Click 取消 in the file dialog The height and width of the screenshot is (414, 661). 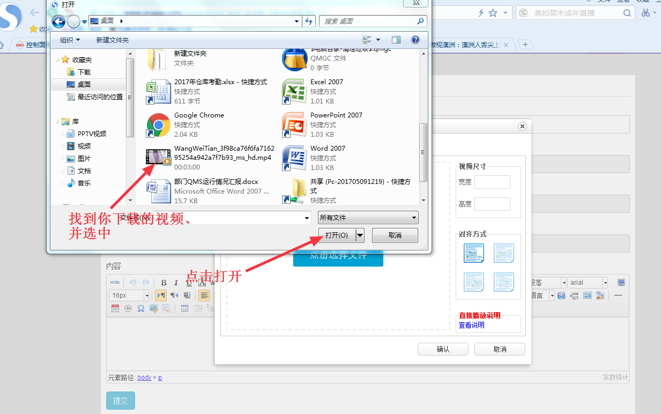point(395,235)
